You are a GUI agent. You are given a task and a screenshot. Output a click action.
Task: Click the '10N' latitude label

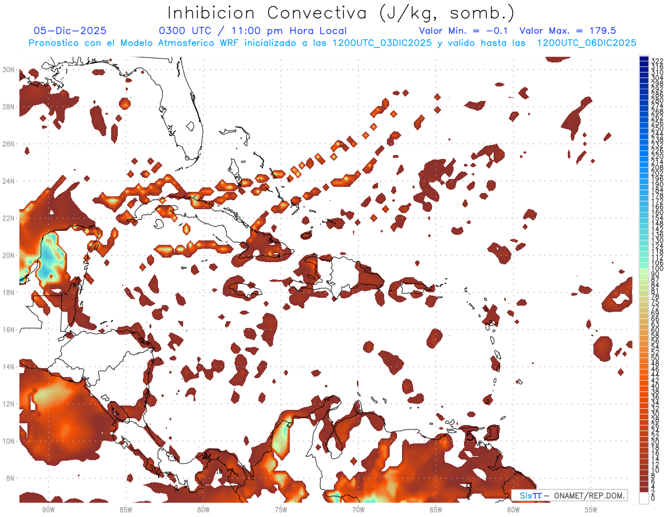(x=8, y=441)
